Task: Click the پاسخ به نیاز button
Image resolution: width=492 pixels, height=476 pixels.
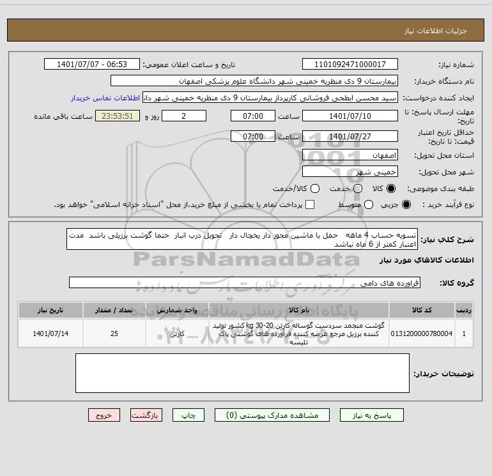Action: click(x=371, y=415)
